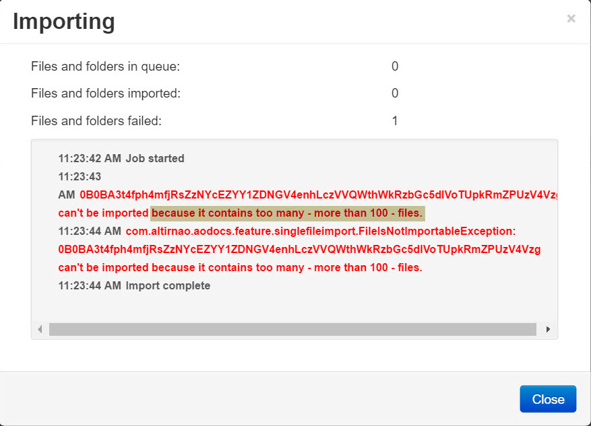Image resolution: width=591 pixels, height=426 pixels.
Task: Click the failed count value 1
Action: (x=395, y=120)
